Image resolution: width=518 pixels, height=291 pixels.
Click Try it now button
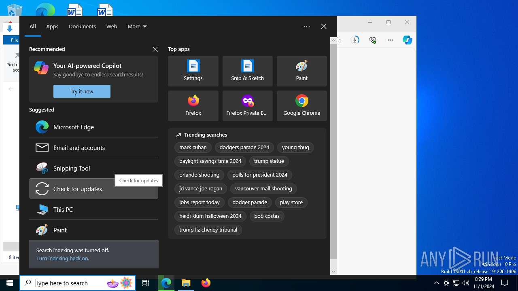(82, 91)
